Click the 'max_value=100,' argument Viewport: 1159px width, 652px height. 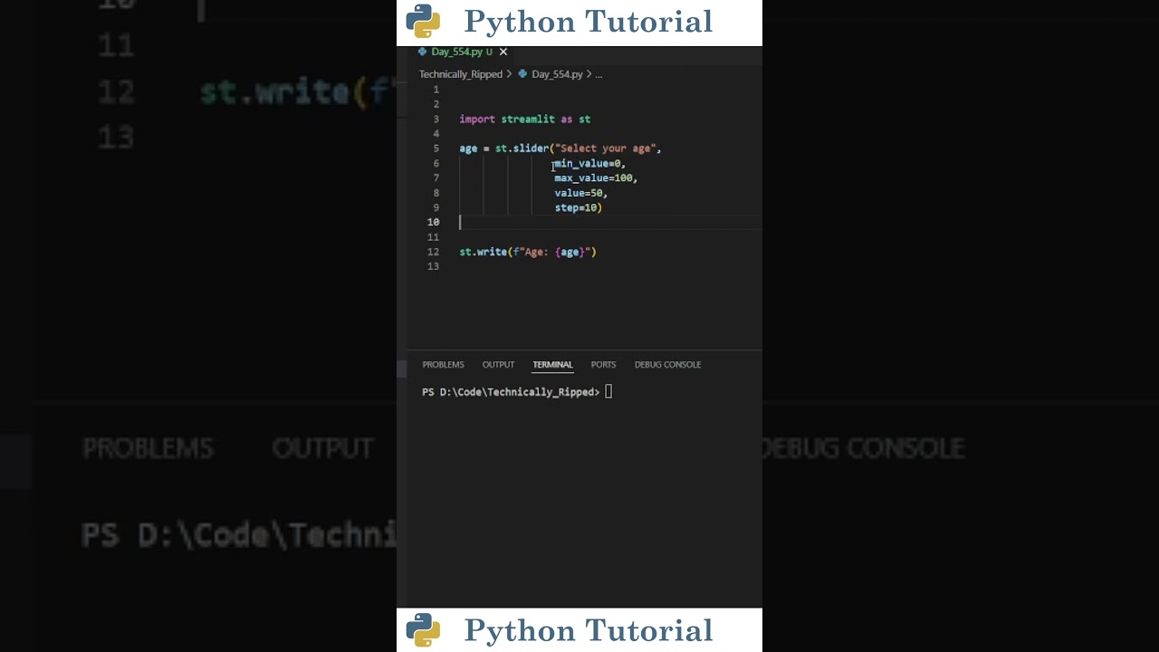pyautogui.click(x=596, y=178)
